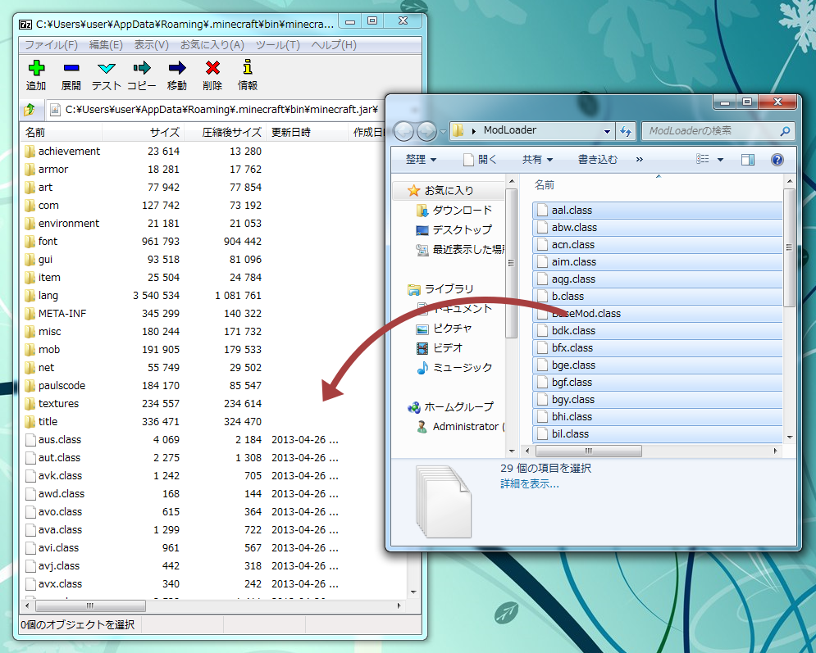The height and width of the screenshot is (653, 816).
Task: Click the change view icon in Explorer
Action: pos(703,159)
